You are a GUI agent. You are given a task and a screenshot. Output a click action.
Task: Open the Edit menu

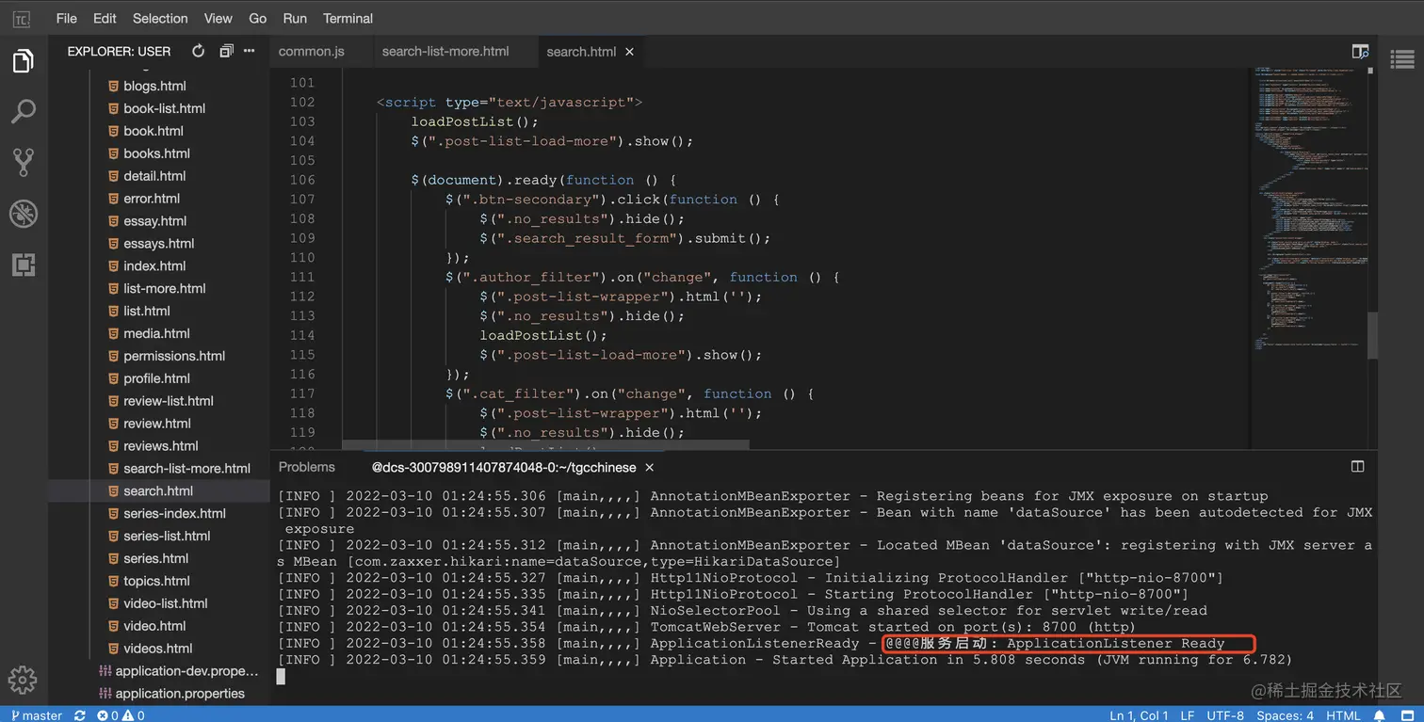point(105,18)
